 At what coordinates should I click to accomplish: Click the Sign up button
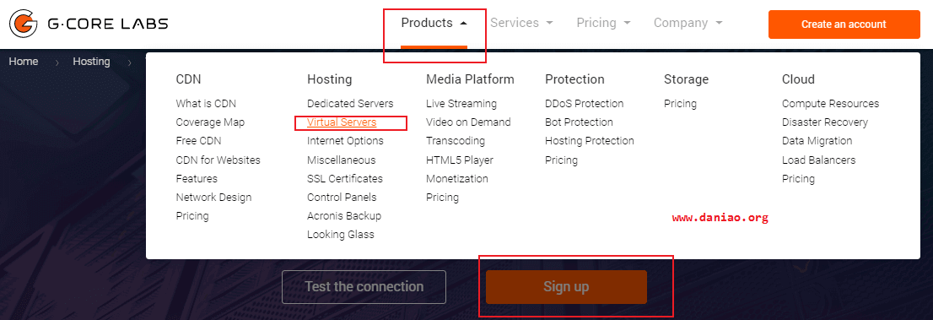point(566,286)
